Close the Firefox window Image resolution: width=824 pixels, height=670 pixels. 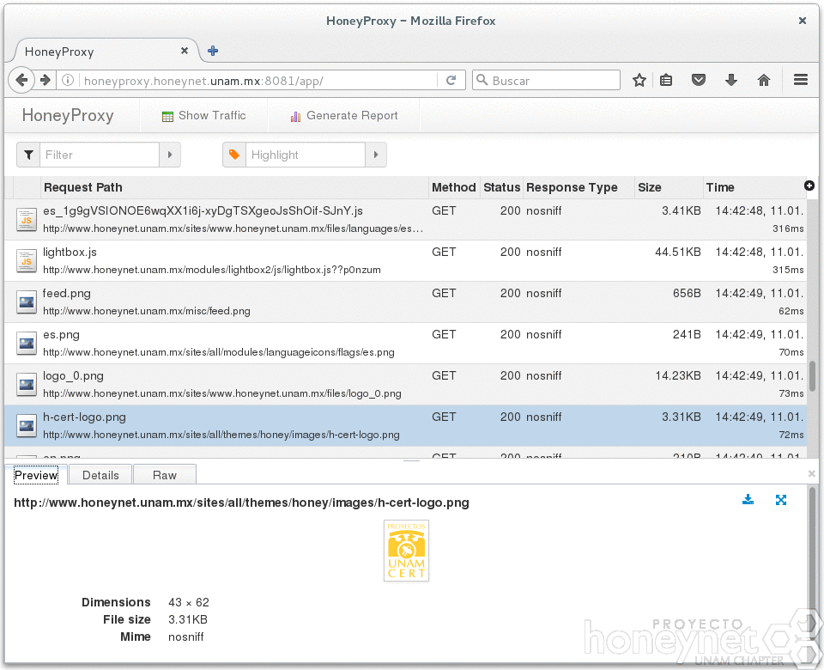(x=803, y=21)
